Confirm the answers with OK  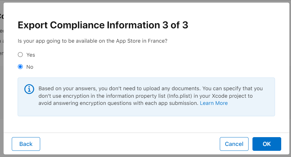pyautogui.click(x=267, y=144)
